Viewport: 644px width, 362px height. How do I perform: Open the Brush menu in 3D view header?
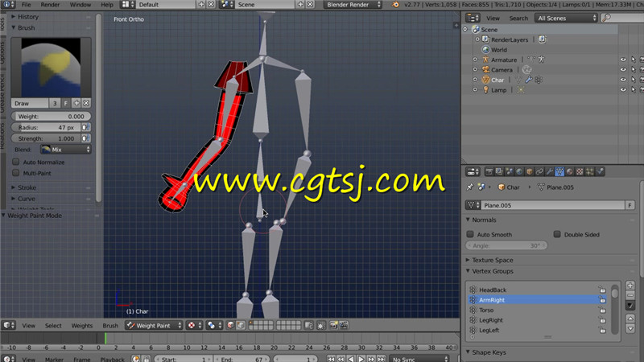click(x=110, y=326)
